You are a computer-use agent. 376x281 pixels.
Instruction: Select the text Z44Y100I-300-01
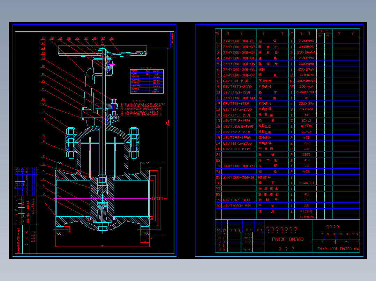tap(238, 41)
